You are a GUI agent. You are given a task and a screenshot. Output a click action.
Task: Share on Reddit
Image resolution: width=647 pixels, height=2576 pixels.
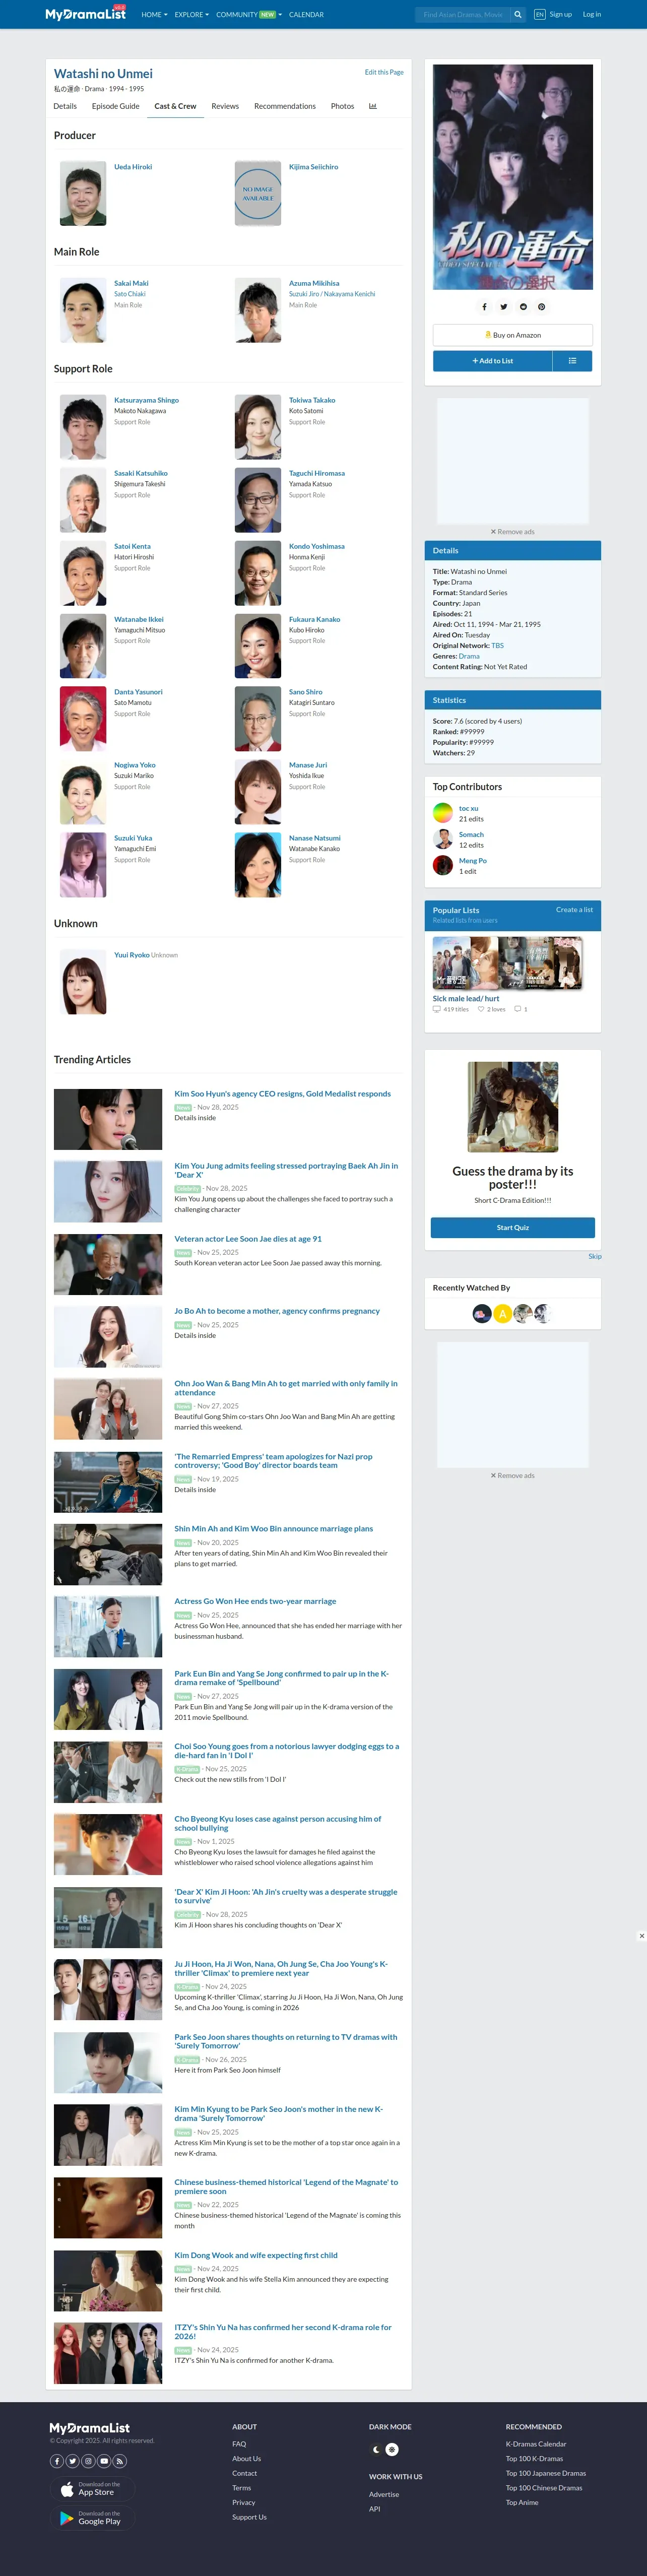(523, 307)
